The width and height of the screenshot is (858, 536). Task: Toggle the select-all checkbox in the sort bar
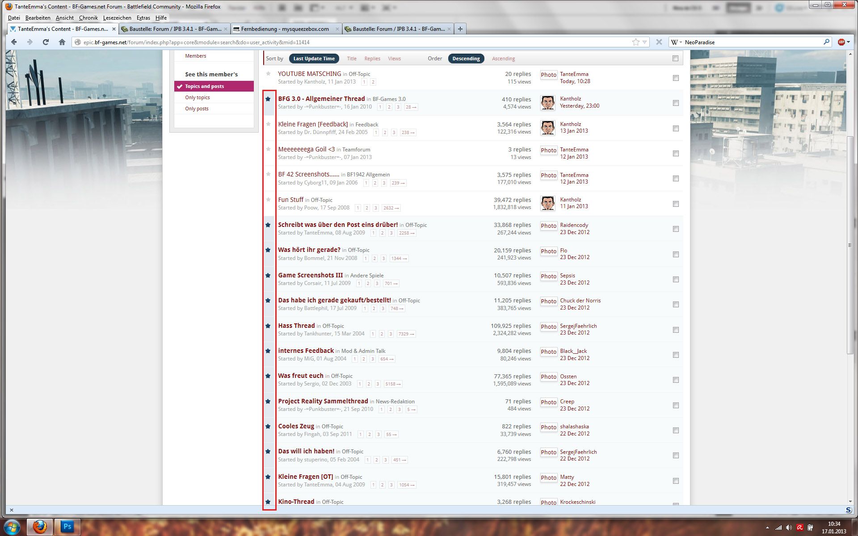(x=675, y=59)
